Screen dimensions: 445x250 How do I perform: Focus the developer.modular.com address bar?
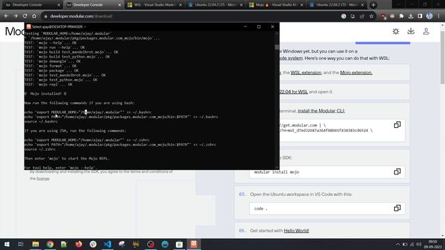click(190, 16)
